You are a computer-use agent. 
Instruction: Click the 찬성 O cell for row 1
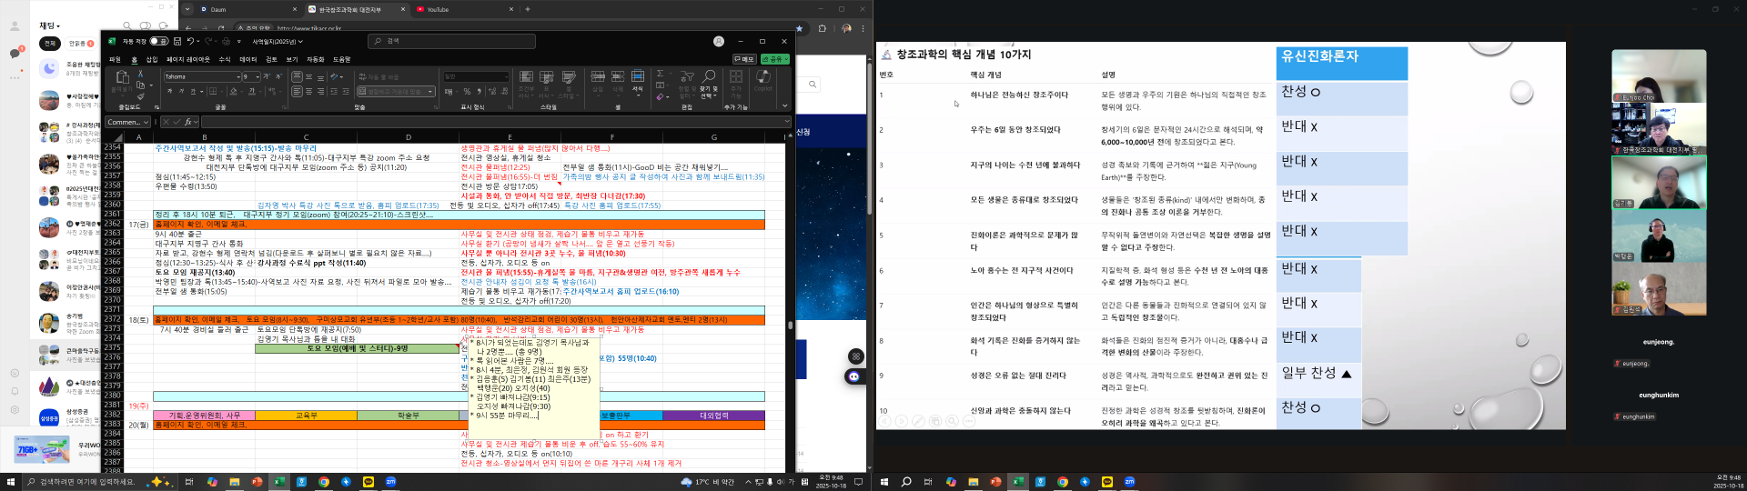point(1341,98)
